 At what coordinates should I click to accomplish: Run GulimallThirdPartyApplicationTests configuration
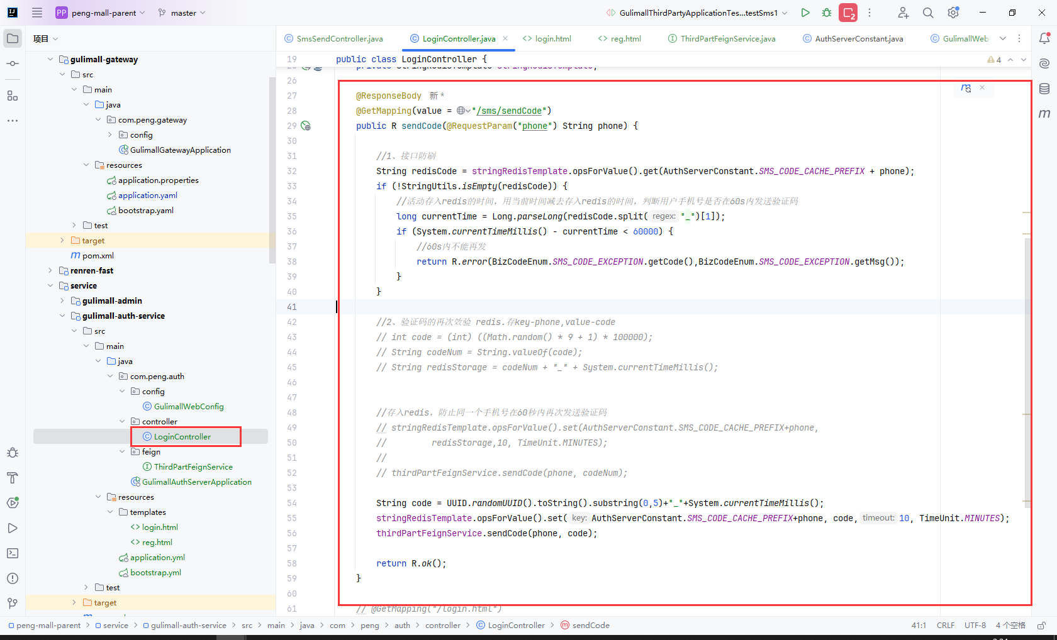805,13
